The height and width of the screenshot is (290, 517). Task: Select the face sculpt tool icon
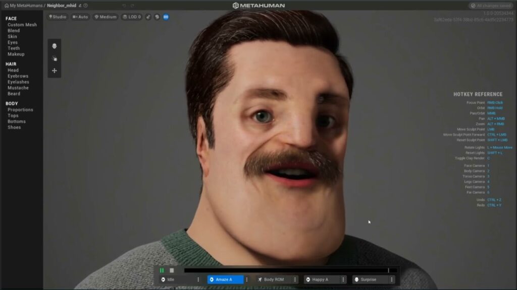pyautogui.click(x=54, y=46)
